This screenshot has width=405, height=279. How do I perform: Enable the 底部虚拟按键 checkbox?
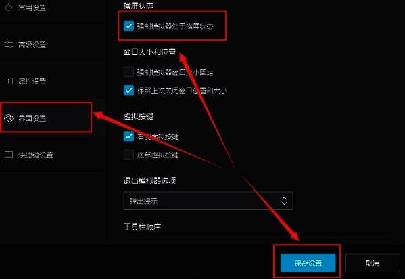(128, 155)
